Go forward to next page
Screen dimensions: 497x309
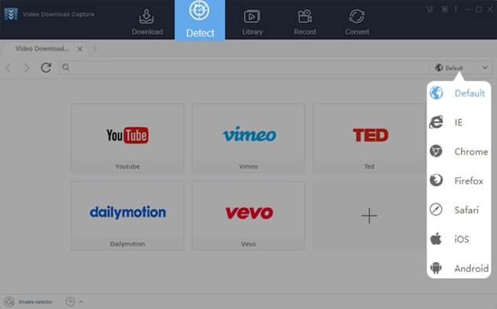coord(27,67)
